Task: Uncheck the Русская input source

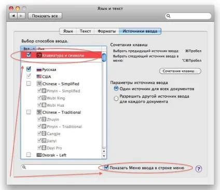Action: (x=29, y=69)
